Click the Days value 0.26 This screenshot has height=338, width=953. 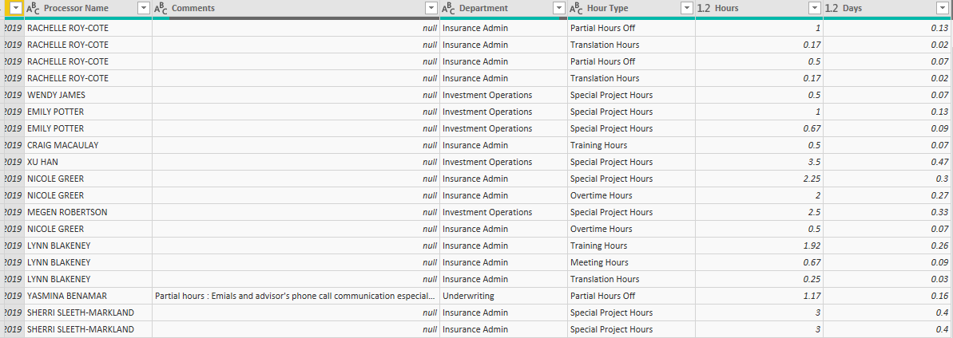(887, 246)
